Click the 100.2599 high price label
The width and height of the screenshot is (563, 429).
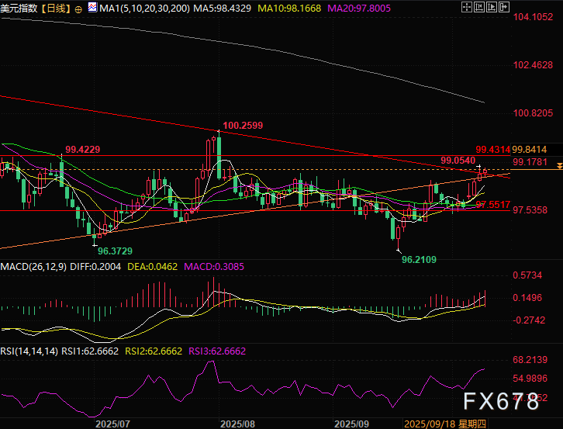(243, 125)
